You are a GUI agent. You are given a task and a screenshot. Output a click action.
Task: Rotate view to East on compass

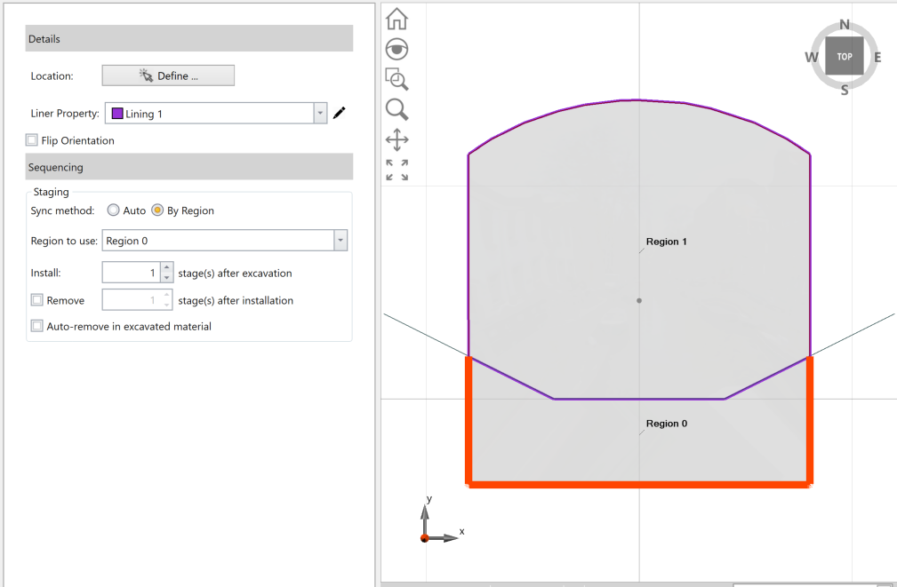click(877, 57)
